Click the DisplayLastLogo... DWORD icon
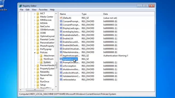Viewport: 175px width, 98px height. [61, 28]
